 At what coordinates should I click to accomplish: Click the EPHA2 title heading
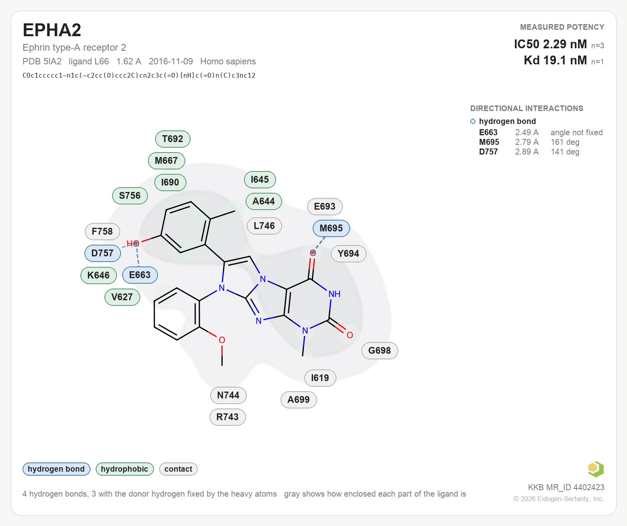tap(52, 30)
